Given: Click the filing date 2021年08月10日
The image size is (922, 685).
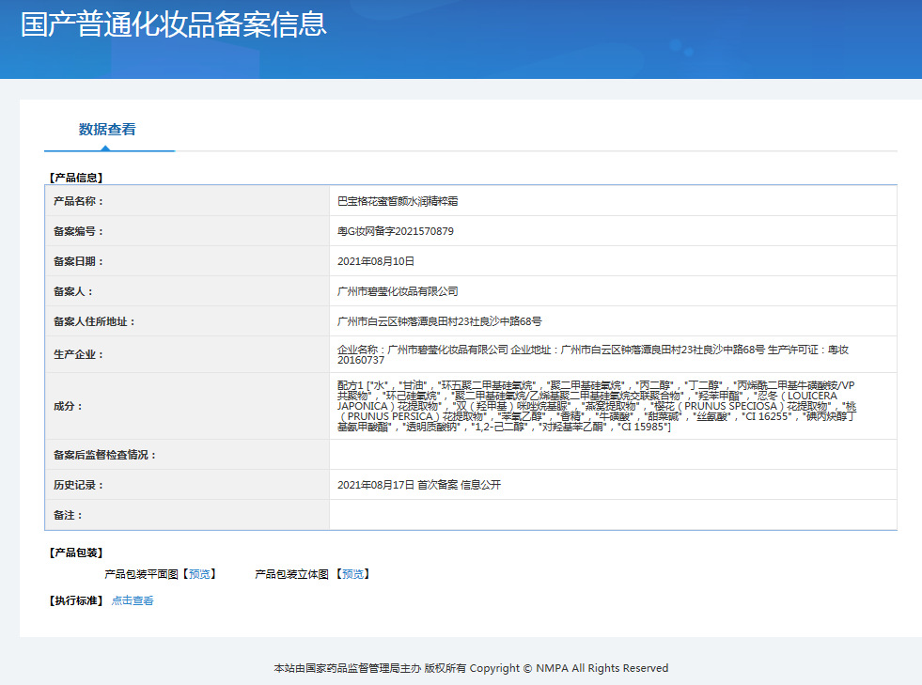Looking at the screenshot, I should [376, 261].
